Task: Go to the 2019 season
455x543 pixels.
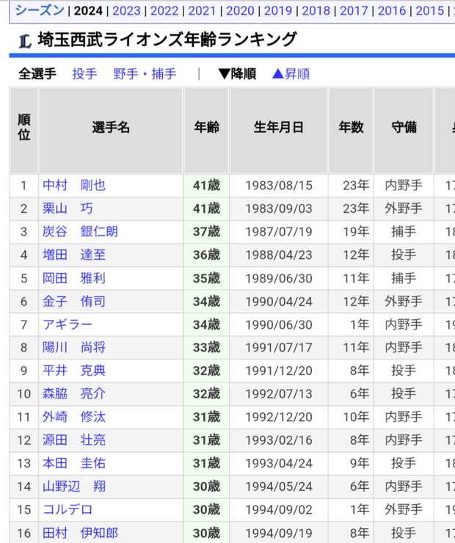Action: (x=278, y=10)
